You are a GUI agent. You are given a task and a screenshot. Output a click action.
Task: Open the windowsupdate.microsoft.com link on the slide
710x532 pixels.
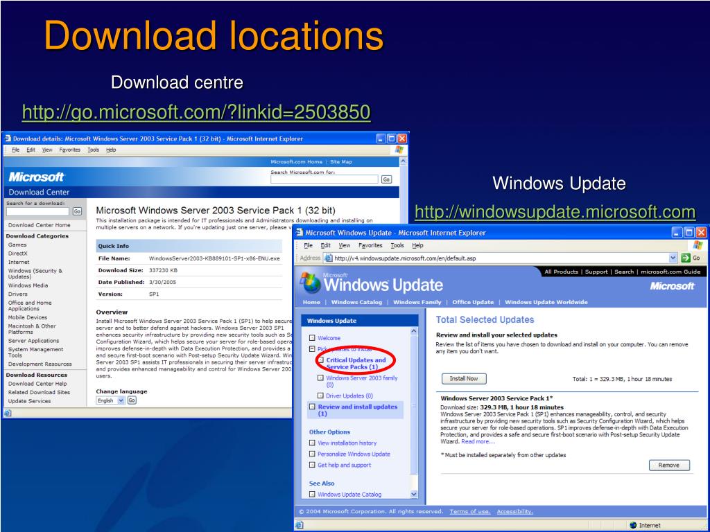coord(555,212)
